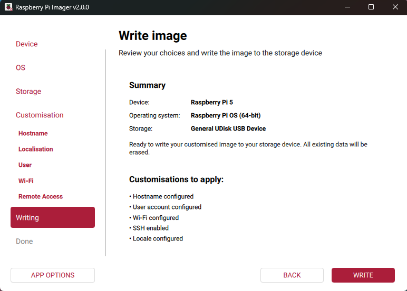
Task: Click the General UDisk USB Device text
Action: coord(228,128)
